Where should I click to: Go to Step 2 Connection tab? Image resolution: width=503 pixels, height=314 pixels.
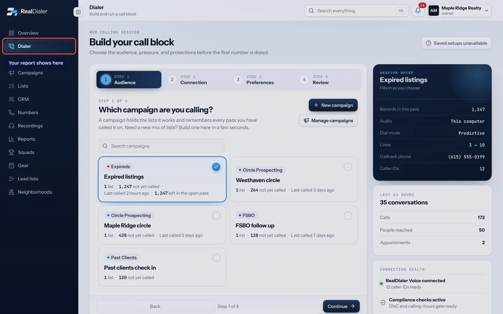tap(195, 80)
